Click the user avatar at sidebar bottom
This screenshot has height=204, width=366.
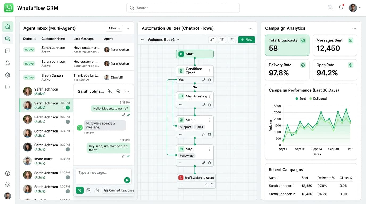pos(7,196)
